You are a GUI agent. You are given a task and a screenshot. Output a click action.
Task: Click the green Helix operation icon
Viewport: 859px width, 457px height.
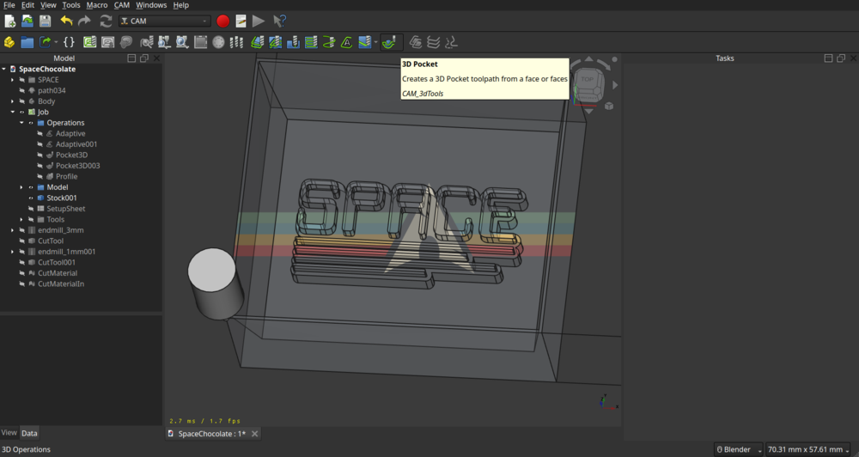pos(329,42)
